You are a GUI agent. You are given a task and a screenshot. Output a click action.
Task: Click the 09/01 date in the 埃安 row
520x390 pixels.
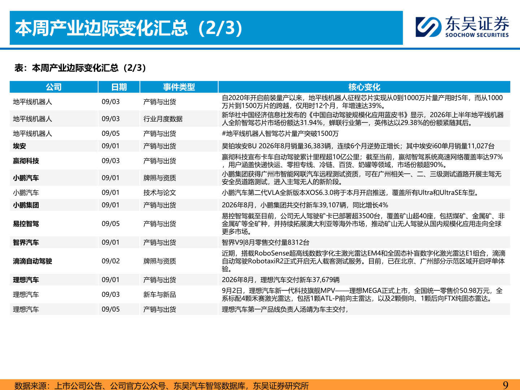click(110, 146)
